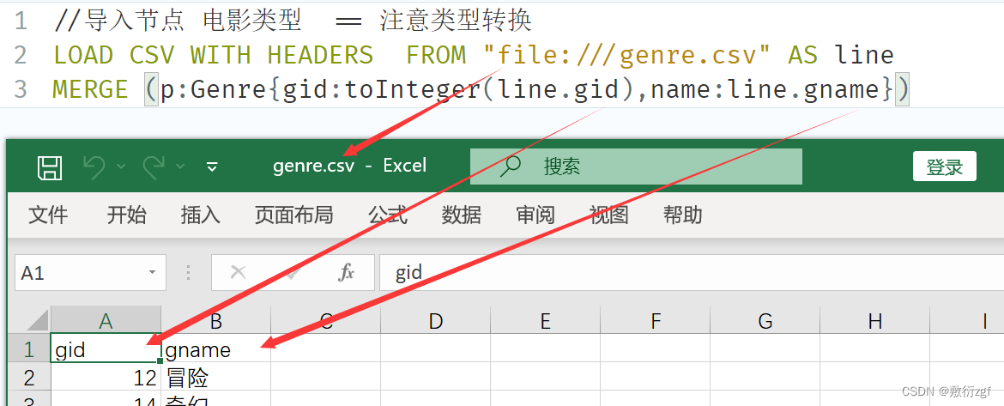Image resolution: width=1004 pixels, height=406 pixels.
Task: Click the Insert Function fx icon
Action: pyautogui.click(x=346, y=273)
